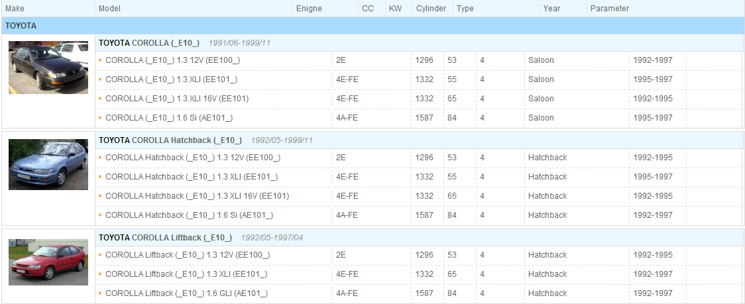Image resolution: width=745 pixels, height=304 pixels.
Task: Click date range 1992/05-1997/04 in Liftback heading
Action: click(x=272, y=238)
